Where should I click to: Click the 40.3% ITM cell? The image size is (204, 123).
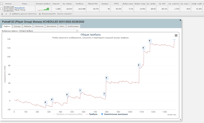tap(116, 9)
